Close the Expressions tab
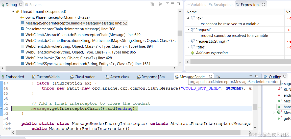 click(263, 5)
